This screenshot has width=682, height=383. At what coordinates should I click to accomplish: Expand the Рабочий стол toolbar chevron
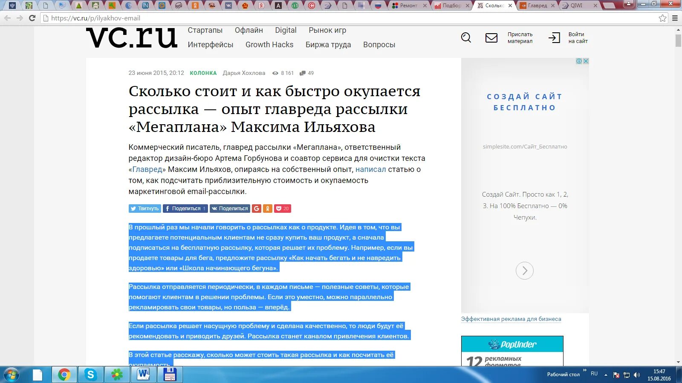[585, 371]
